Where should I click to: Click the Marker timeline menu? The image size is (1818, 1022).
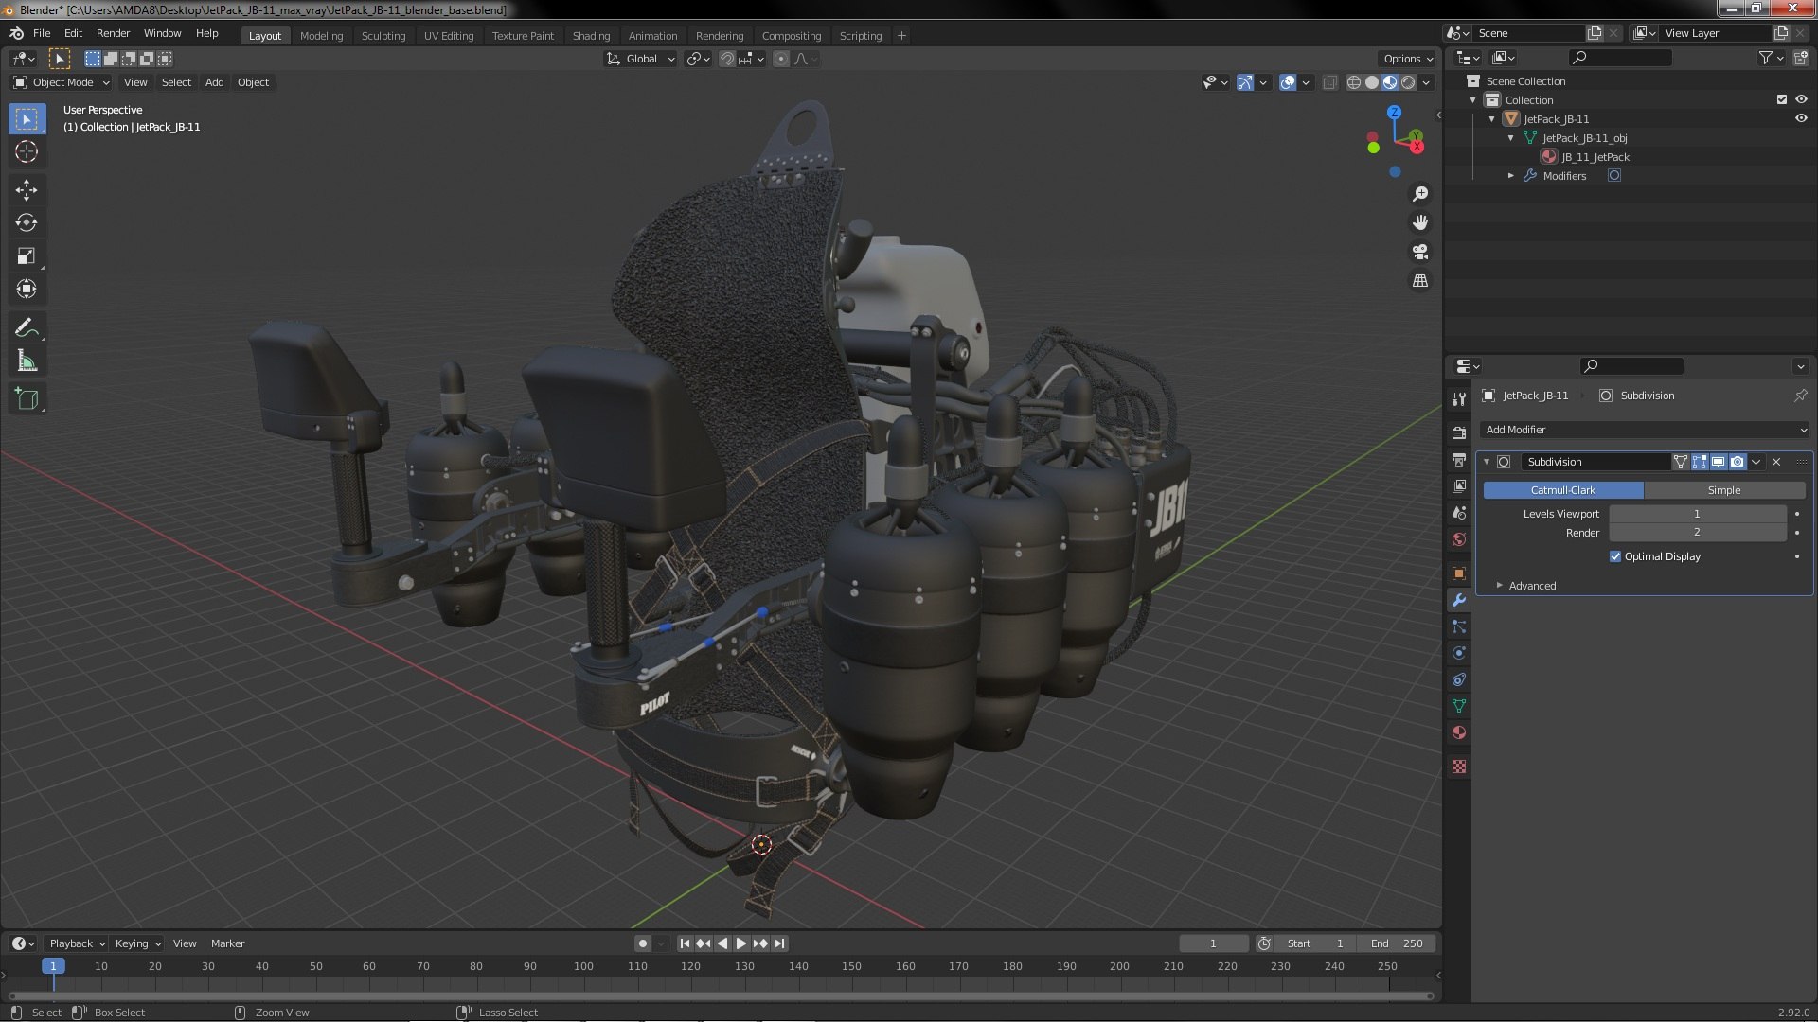[x=227, y=943]
